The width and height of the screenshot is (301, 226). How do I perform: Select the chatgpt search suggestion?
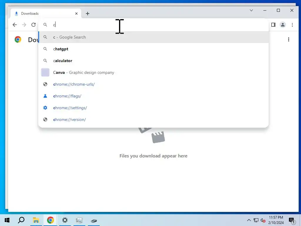[x=153, y=49]
